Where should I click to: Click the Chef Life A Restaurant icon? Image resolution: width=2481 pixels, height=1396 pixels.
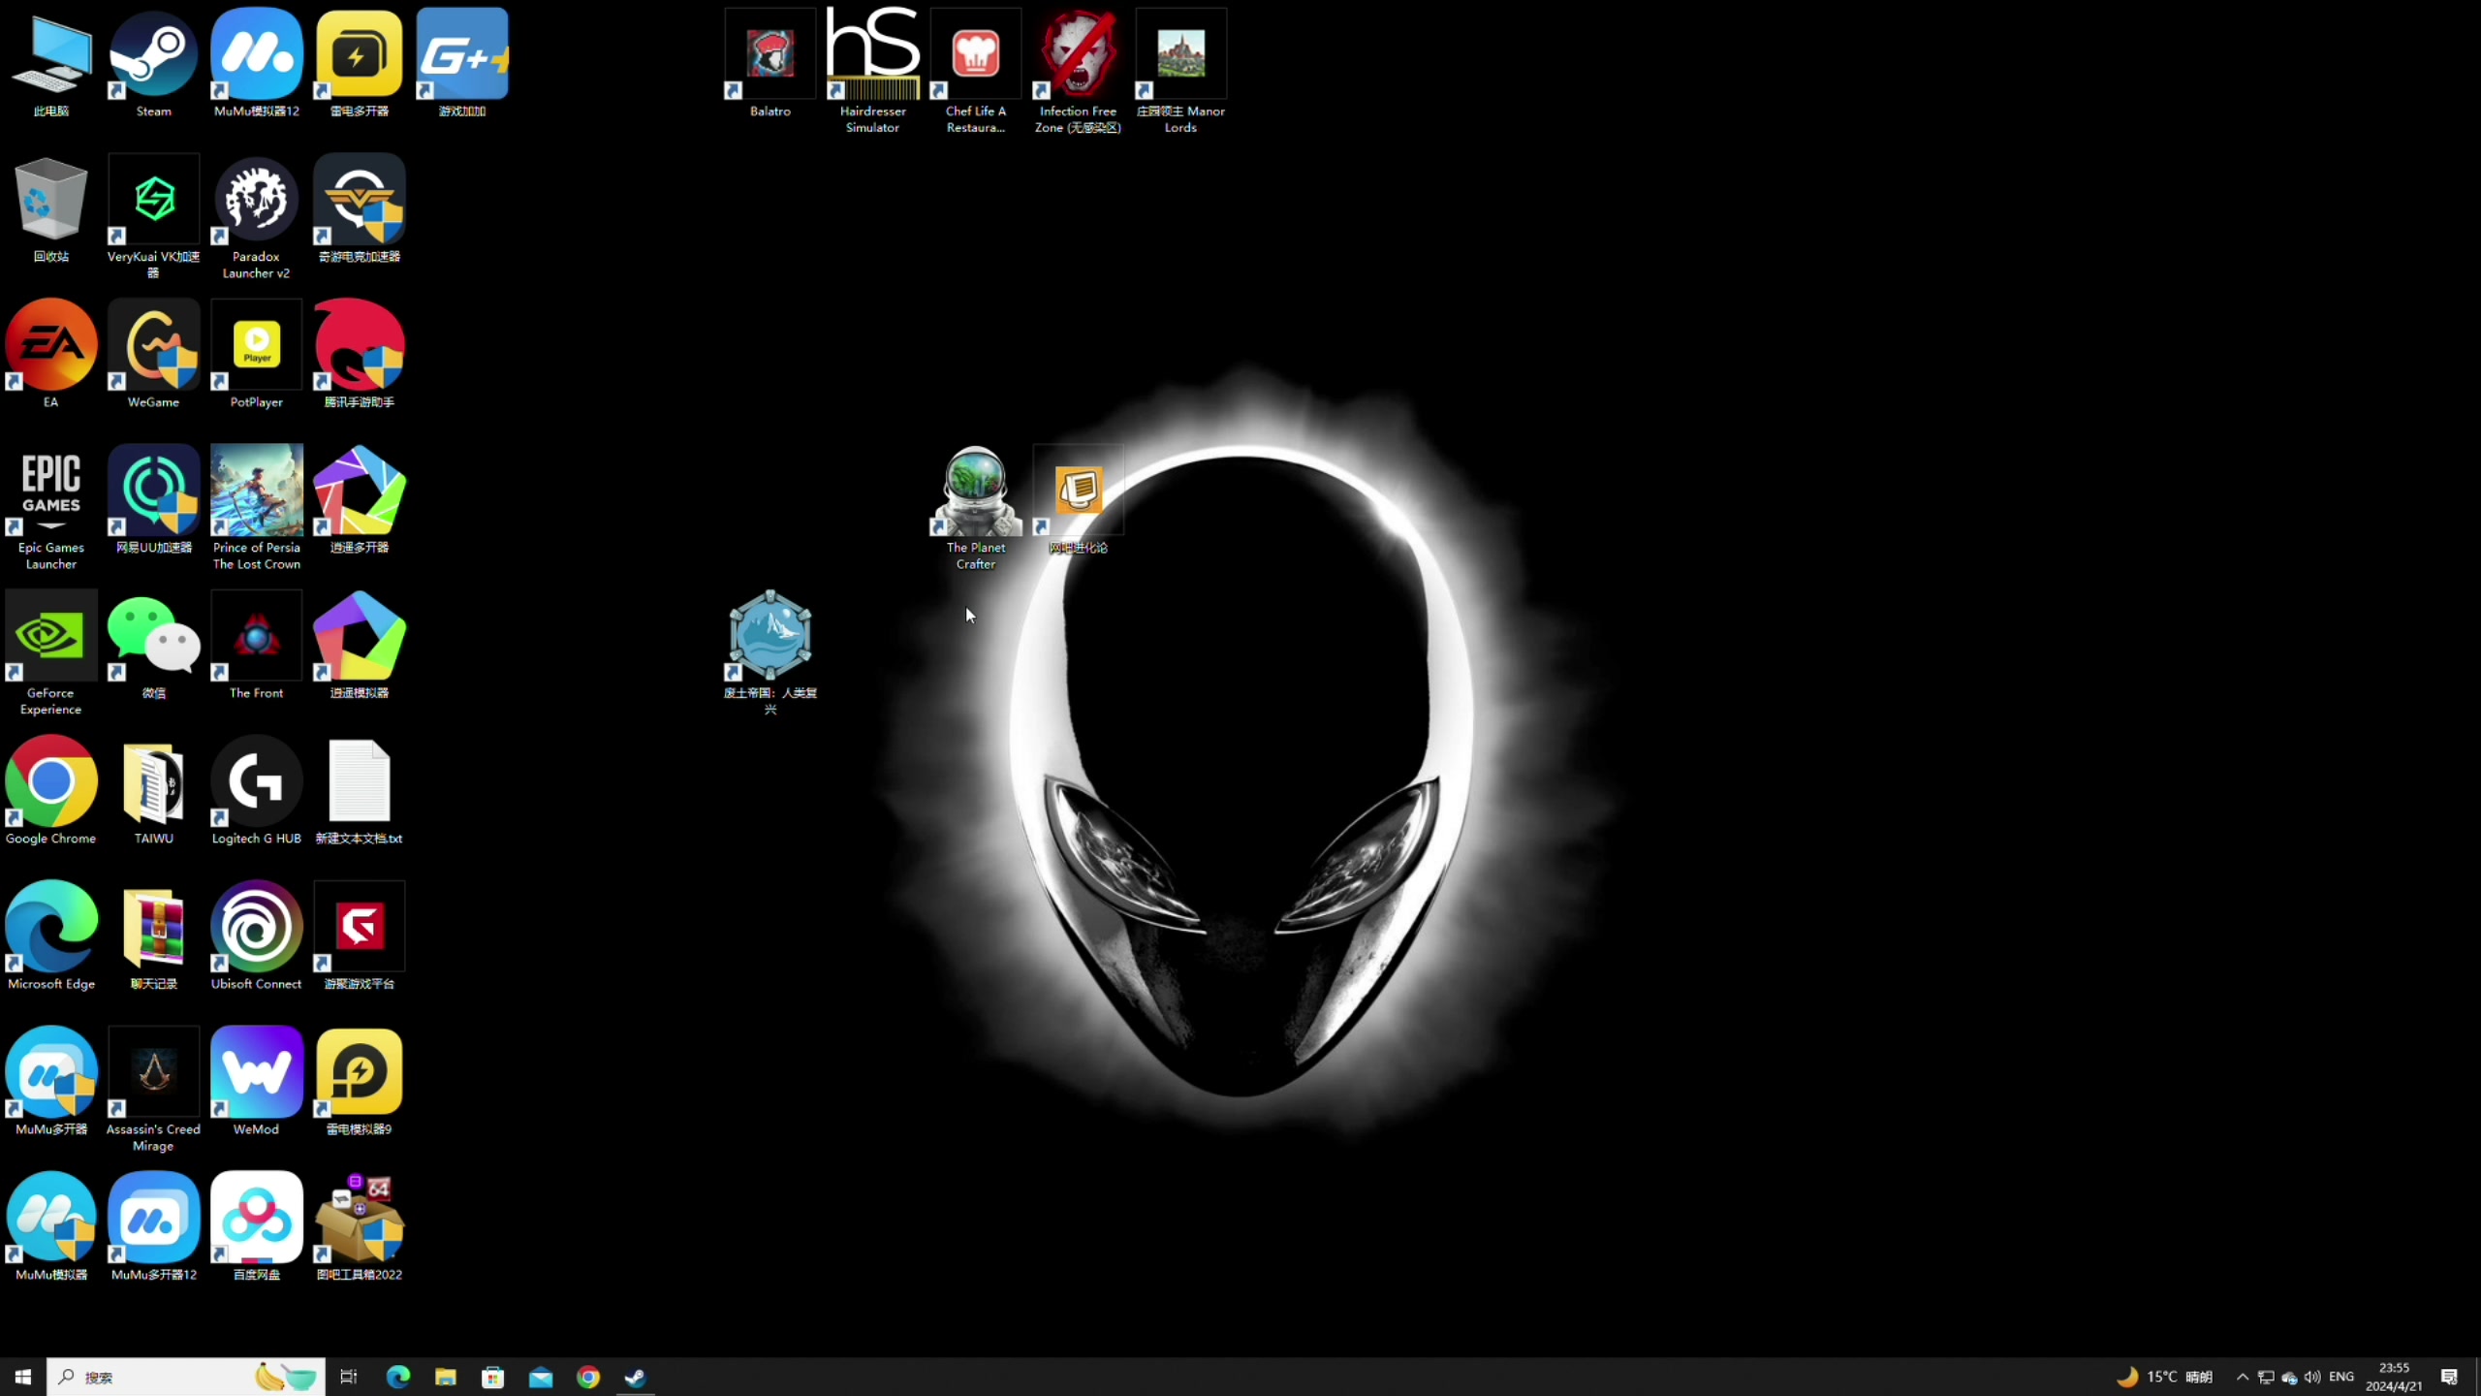click(975, 70)
